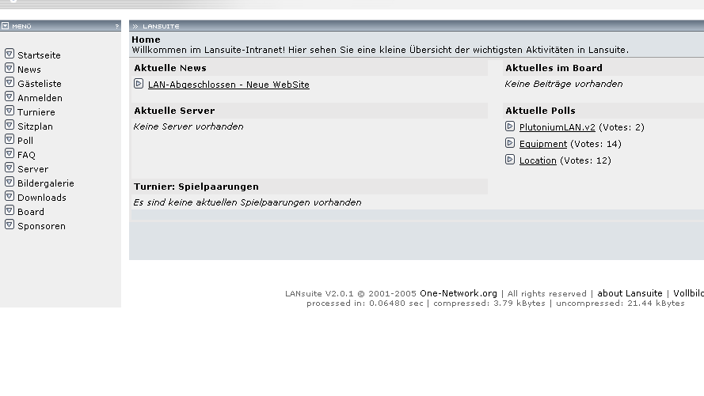Click the arrow icon beside Startseite

pyautogui.click(x=10, y=55)
